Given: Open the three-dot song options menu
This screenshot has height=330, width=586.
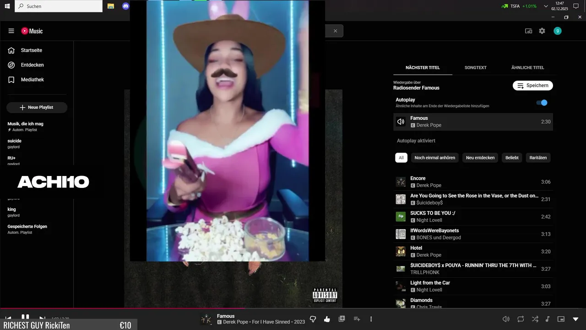Looking at the screenshot, I should click(x=371, y=319).
